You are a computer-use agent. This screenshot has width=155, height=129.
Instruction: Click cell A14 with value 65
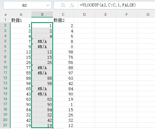[x=21, y=88]
